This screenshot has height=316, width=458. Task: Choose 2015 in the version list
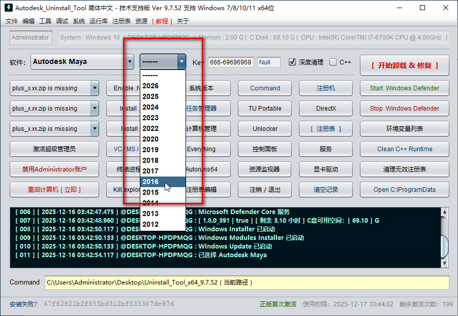coord(163,192)
